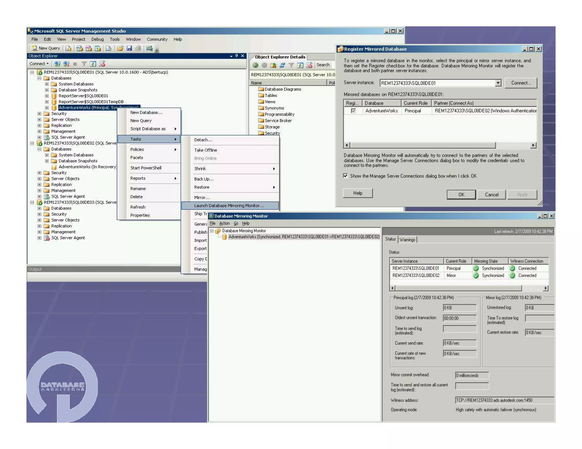
Task: Select Launch Database Mirroring Monitor menu item
Action: pyautogui.click(x=230, y=205)
